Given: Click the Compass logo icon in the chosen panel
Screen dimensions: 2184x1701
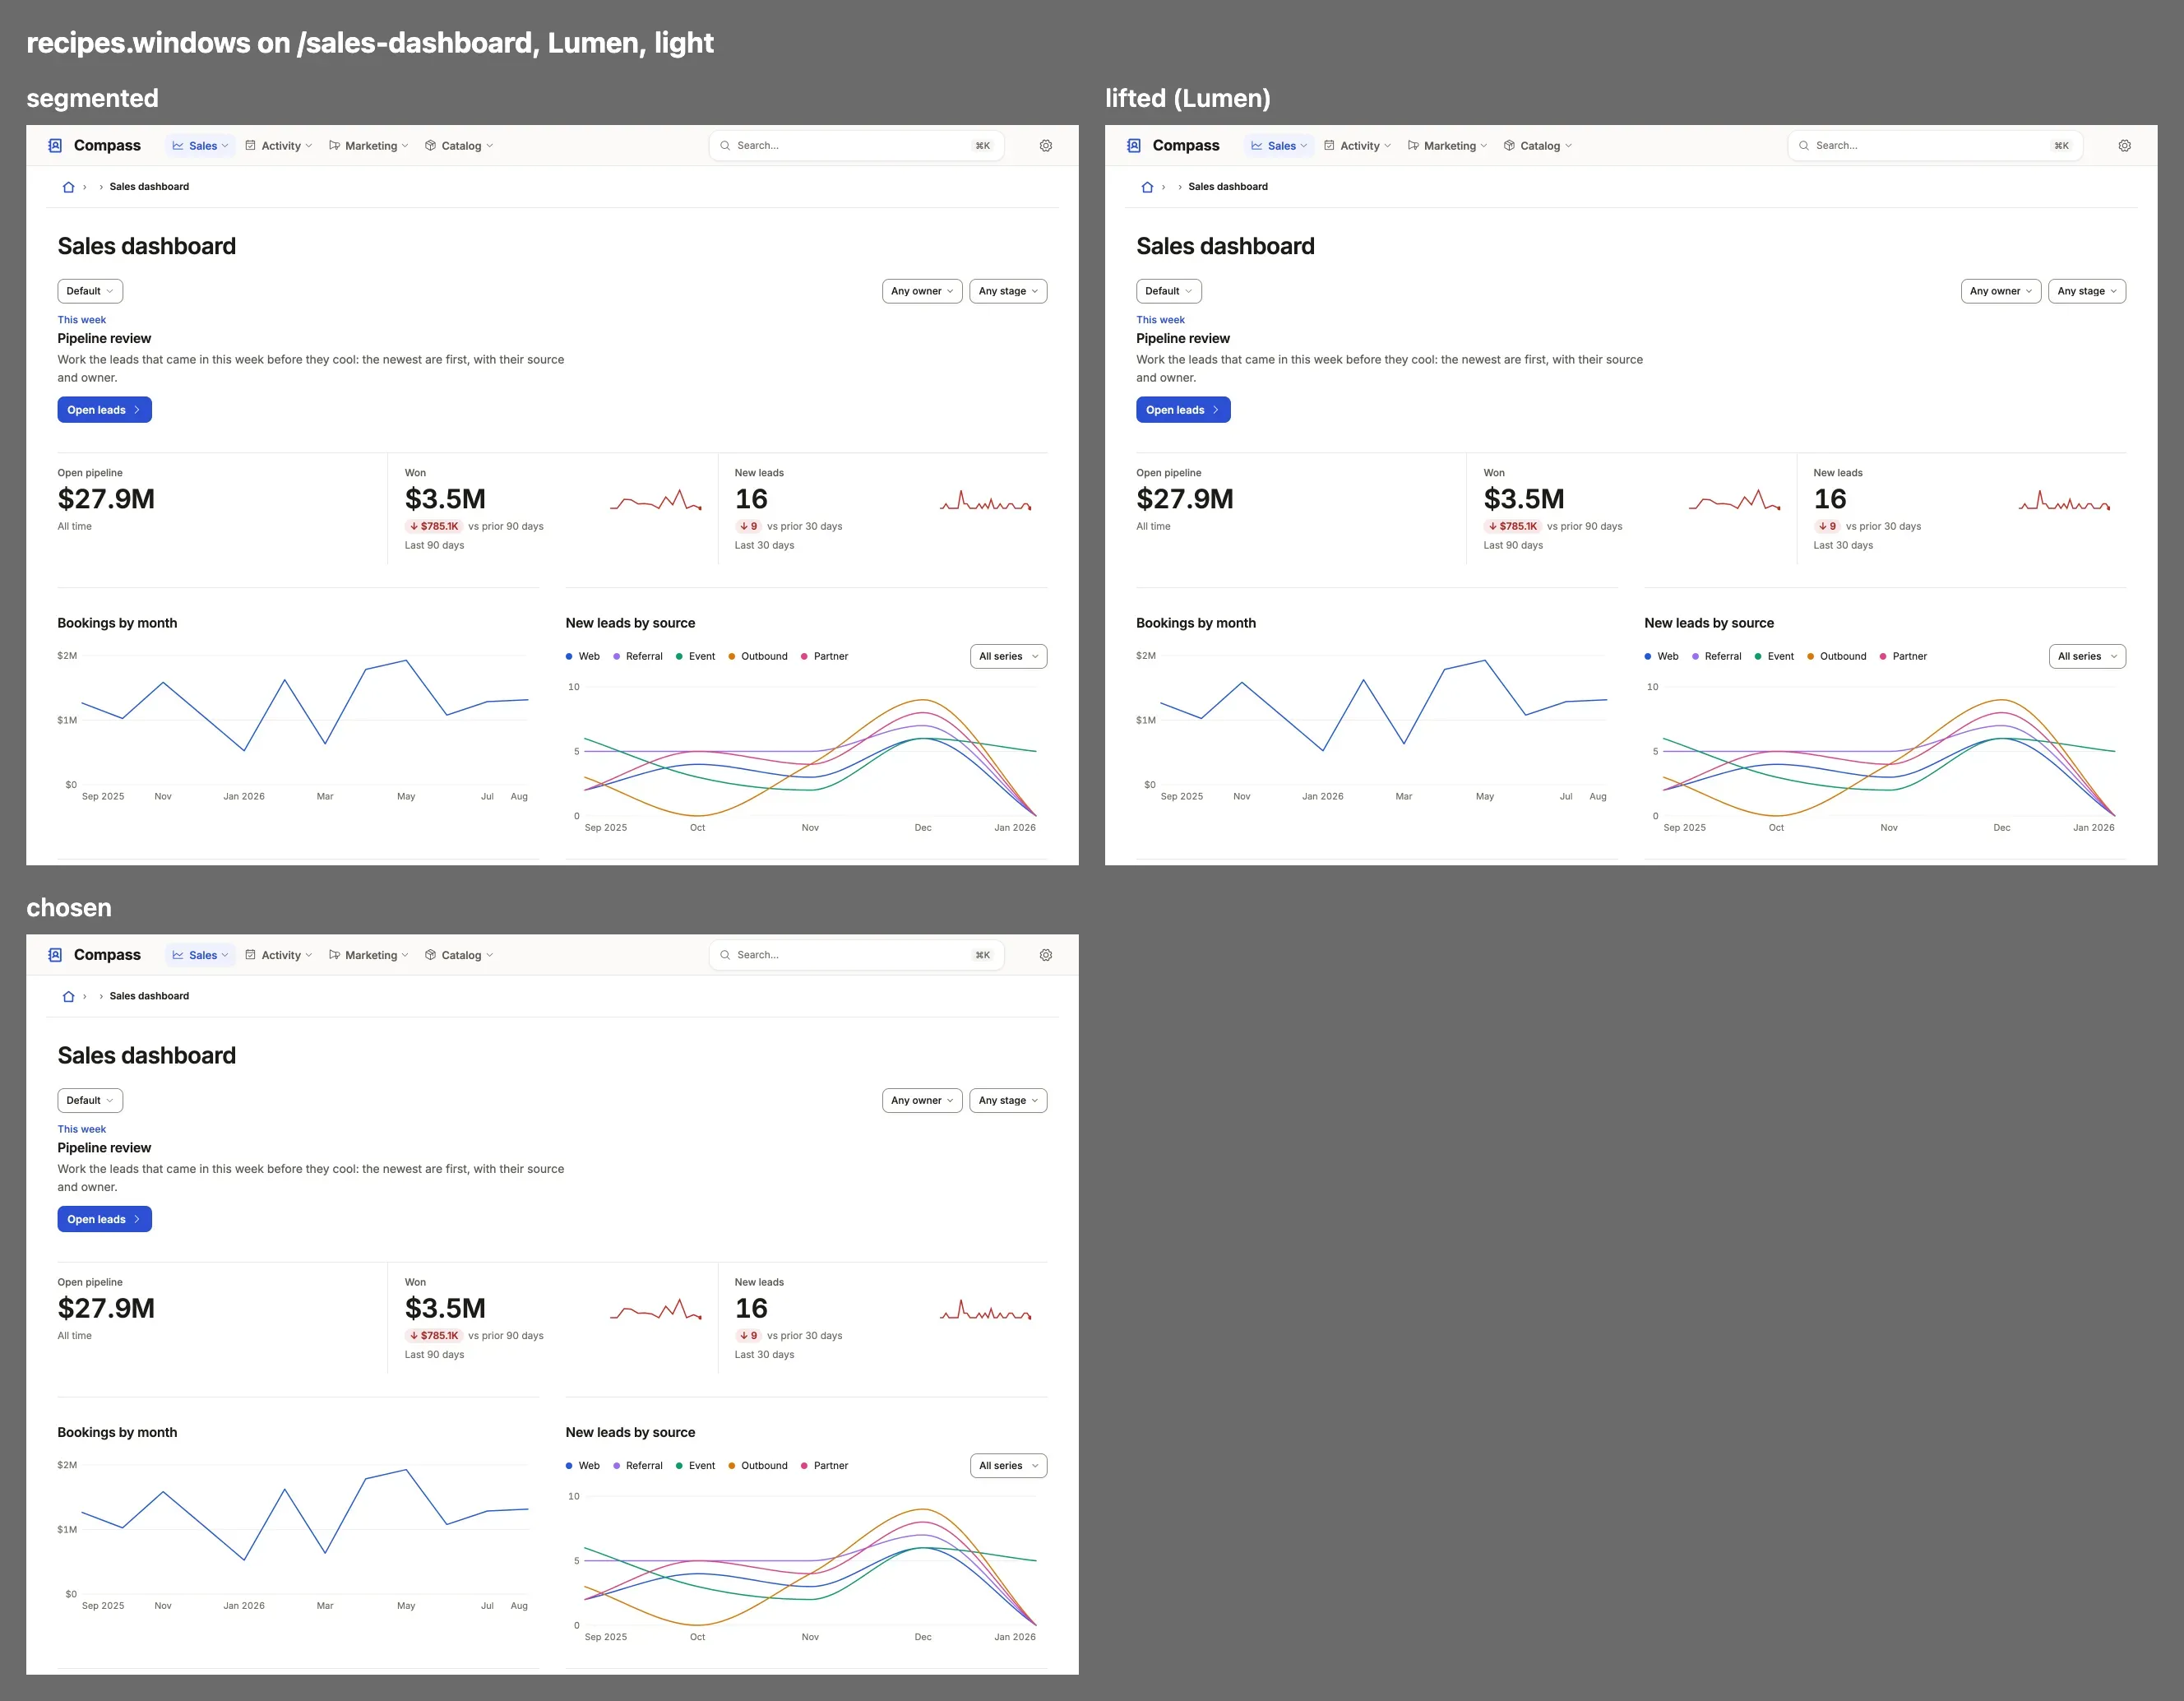Looking at the screenshot, I should [55, 955].
